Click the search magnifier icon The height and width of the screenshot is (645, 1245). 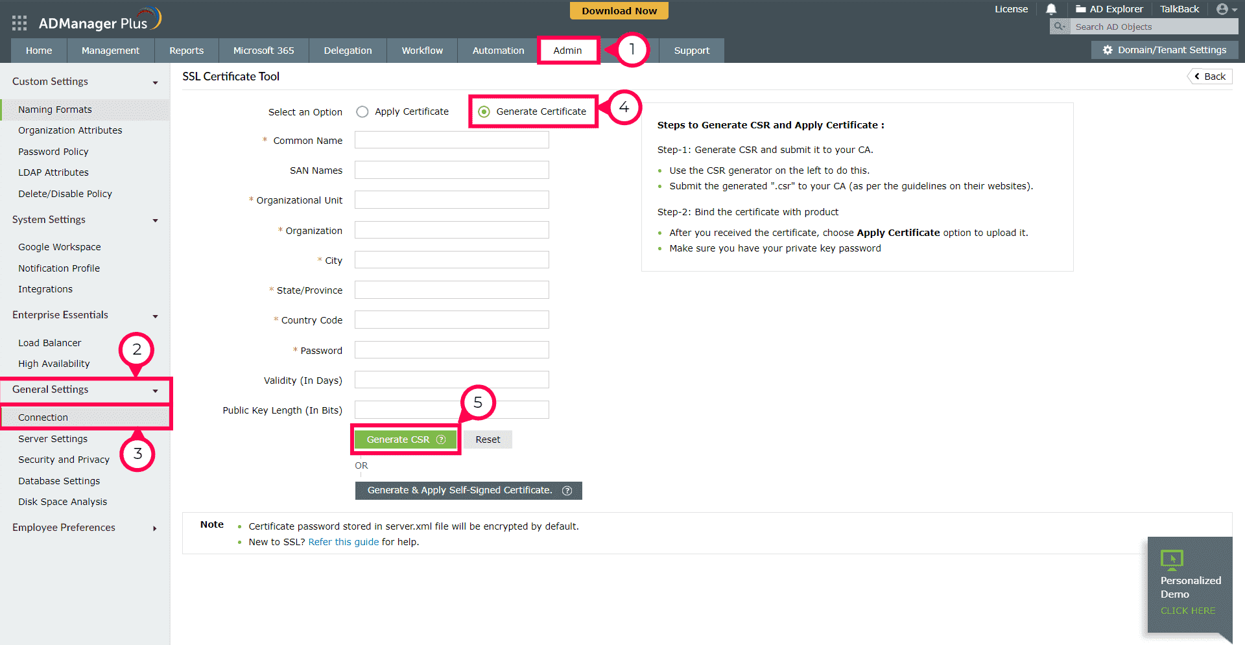pos(1060,27)
